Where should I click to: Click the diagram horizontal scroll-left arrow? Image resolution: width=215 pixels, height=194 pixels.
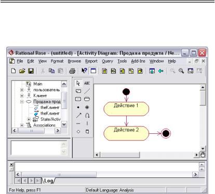click(x=97, y=155)
